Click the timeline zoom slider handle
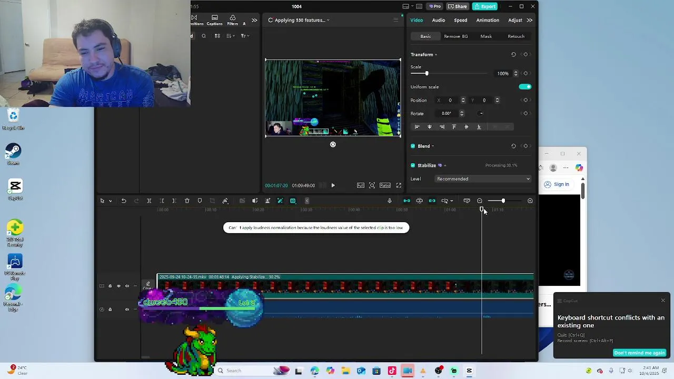 coord(503,201)
